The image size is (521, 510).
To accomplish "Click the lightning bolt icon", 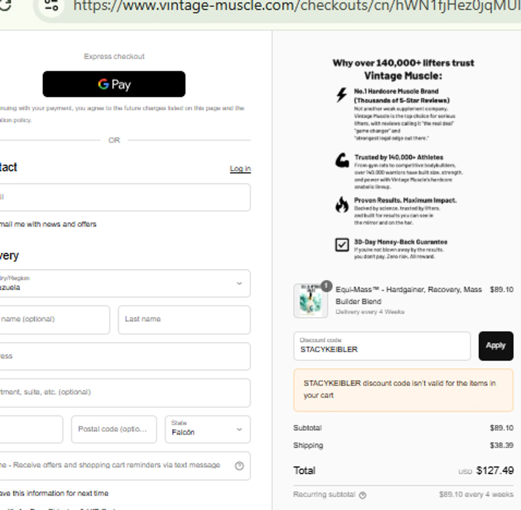I will pyautogui.click(x=342, y=95).
